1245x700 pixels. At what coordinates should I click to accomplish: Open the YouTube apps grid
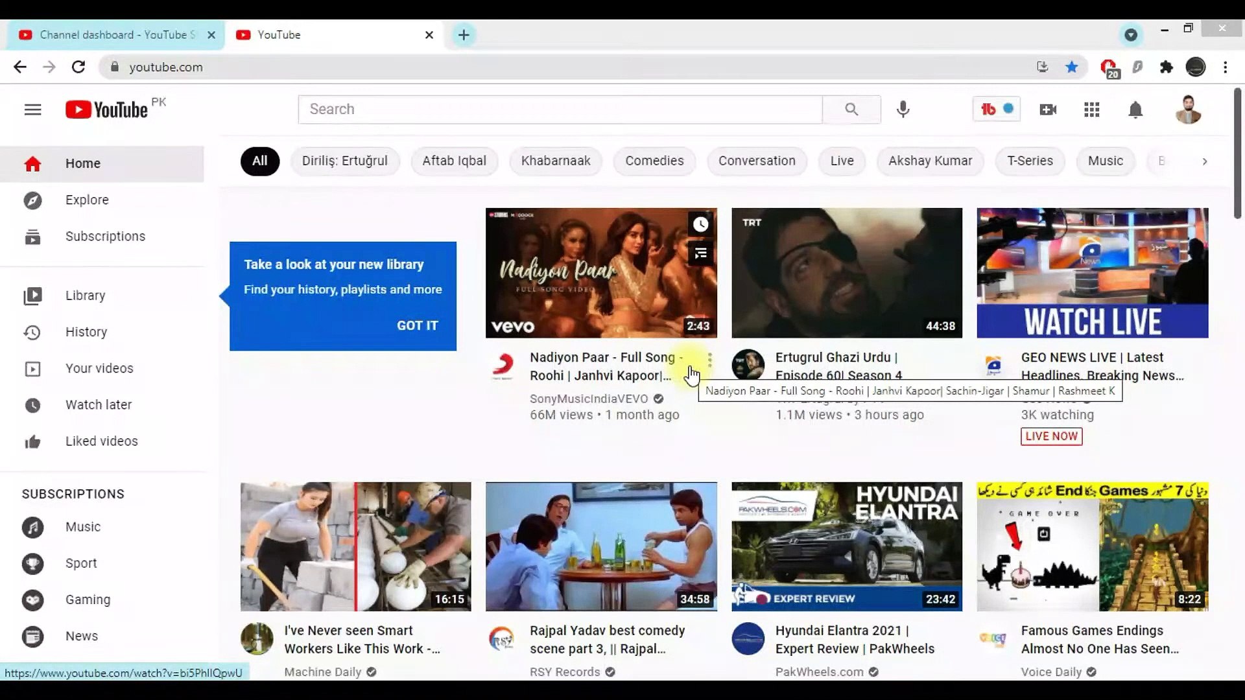(1091, 110)
